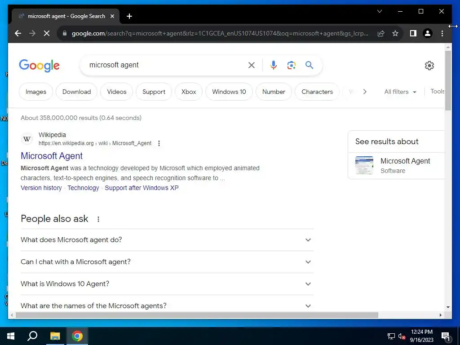Image resolution: width=460 pixels, height=345 pixels.
Task: Stop loading the page
Action: (47, 33)
